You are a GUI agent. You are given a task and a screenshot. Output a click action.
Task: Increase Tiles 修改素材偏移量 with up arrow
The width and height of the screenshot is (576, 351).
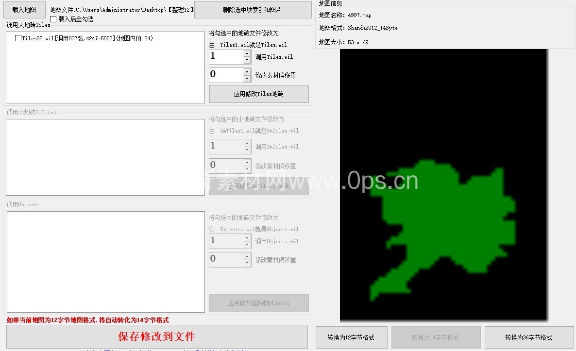247,71
